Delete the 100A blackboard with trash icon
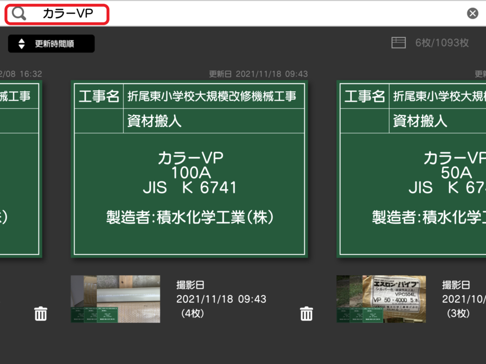 click(x=306, y=314)
